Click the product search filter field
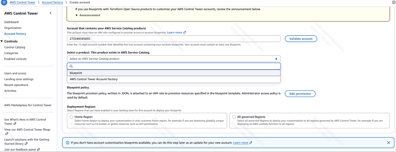This screenshot has height=152, width=396. click(x=174, y=66)
